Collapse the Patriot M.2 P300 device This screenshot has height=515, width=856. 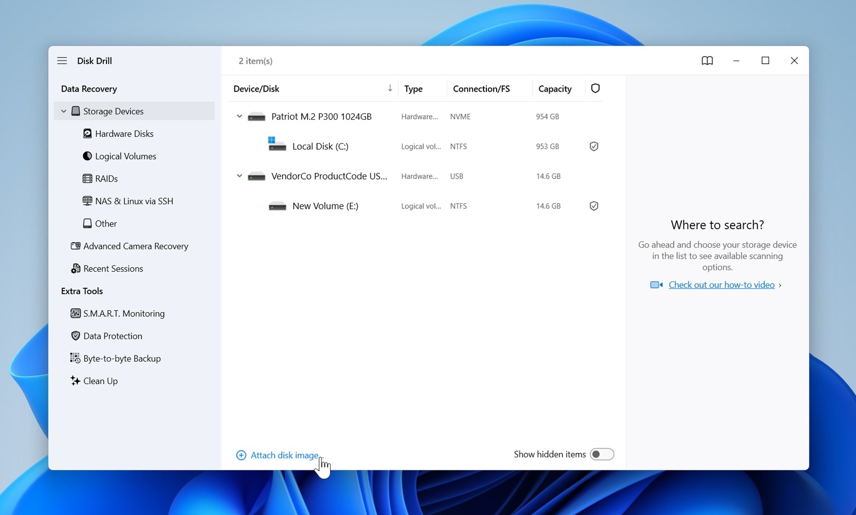(239, 116)
